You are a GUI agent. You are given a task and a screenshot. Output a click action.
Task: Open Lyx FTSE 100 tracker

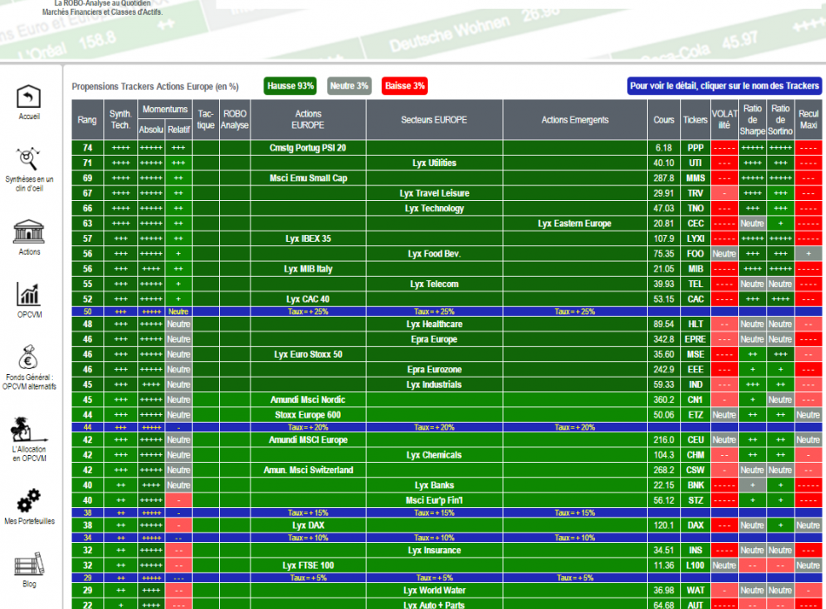pyautogui.click(x=308, y=565)
